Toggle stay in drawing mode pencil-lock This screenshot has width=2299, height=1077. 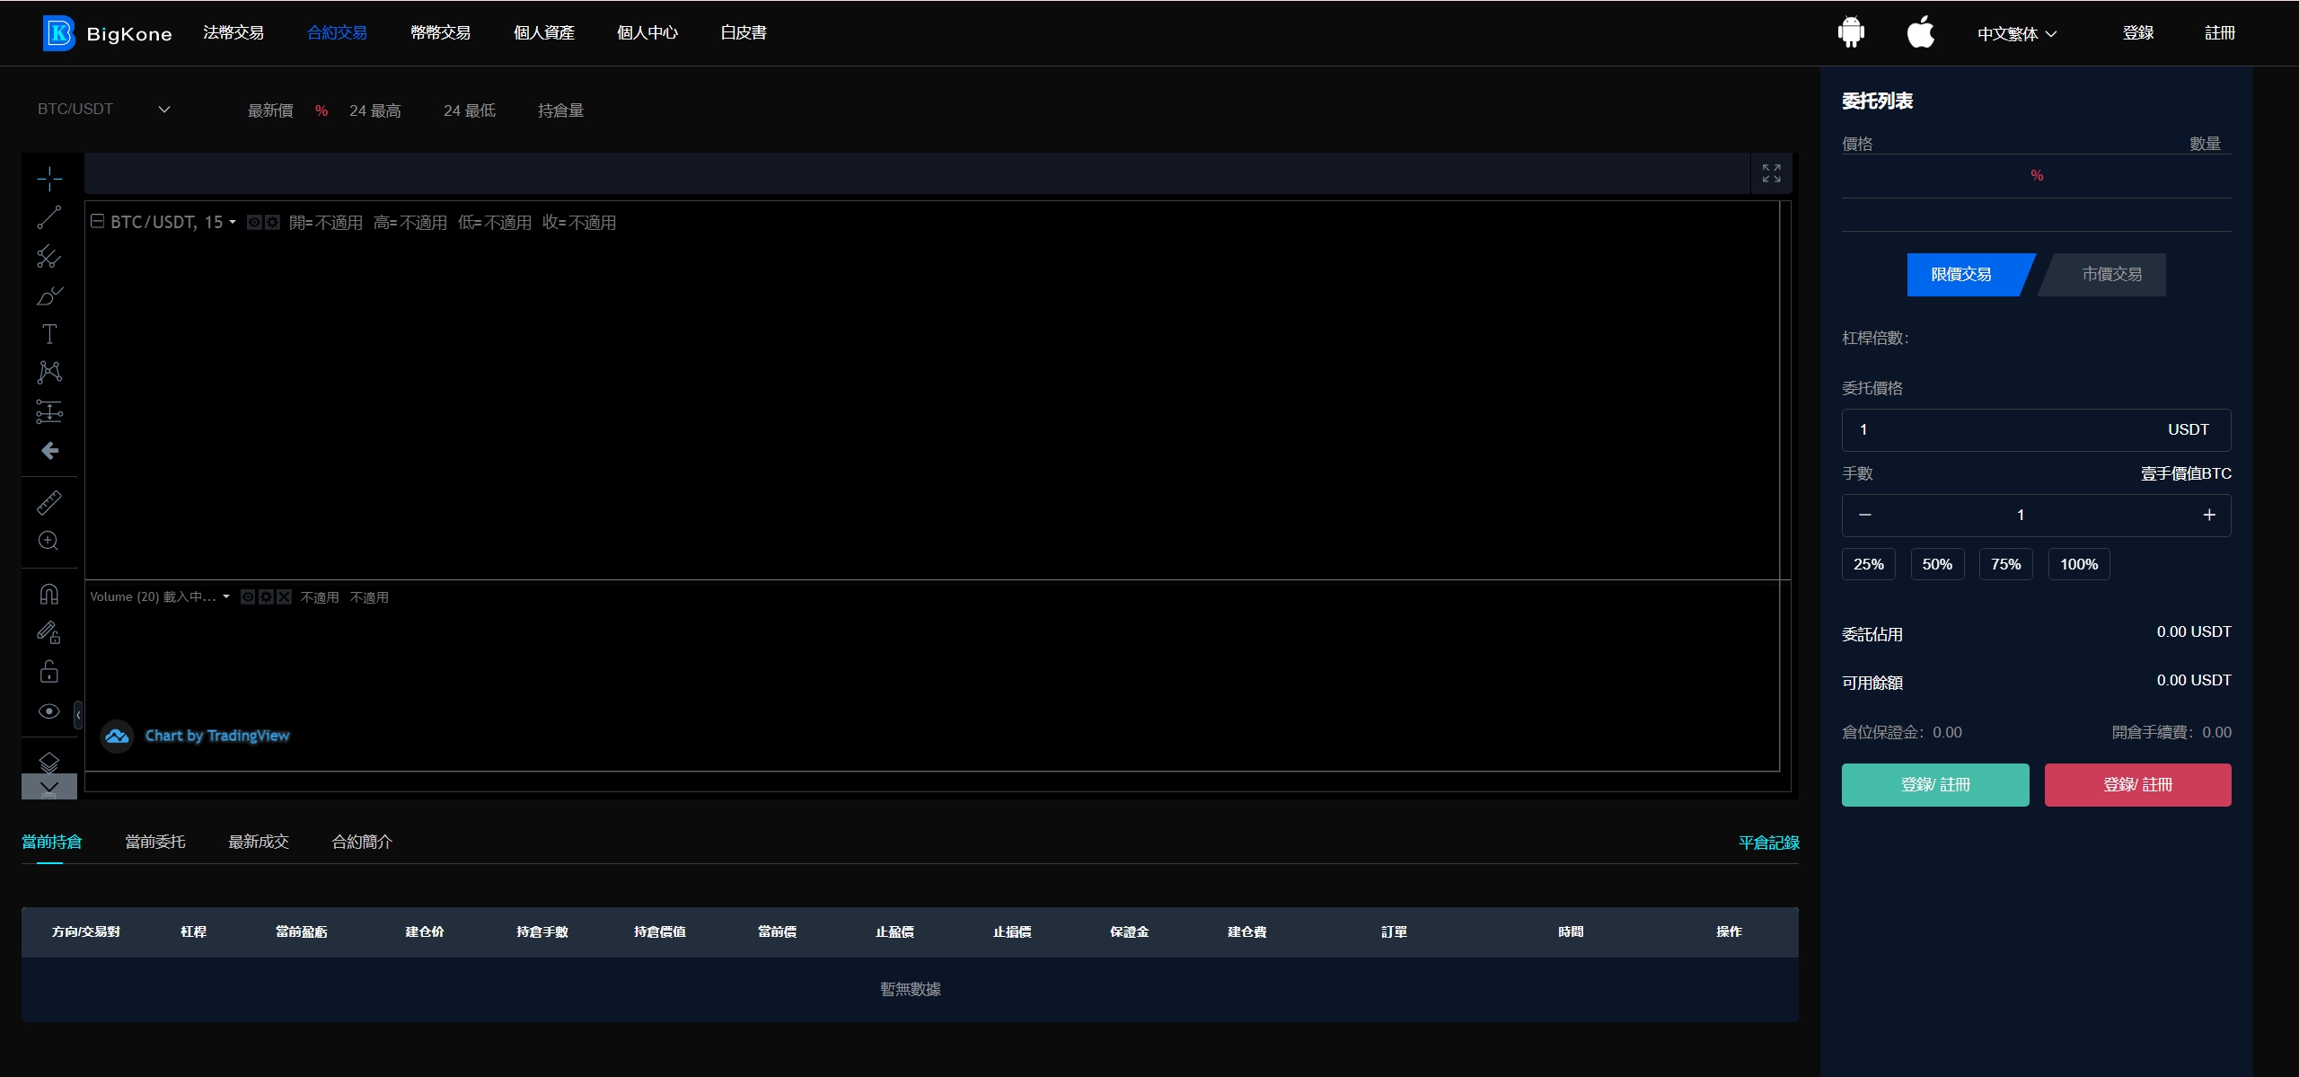[49, 632]
